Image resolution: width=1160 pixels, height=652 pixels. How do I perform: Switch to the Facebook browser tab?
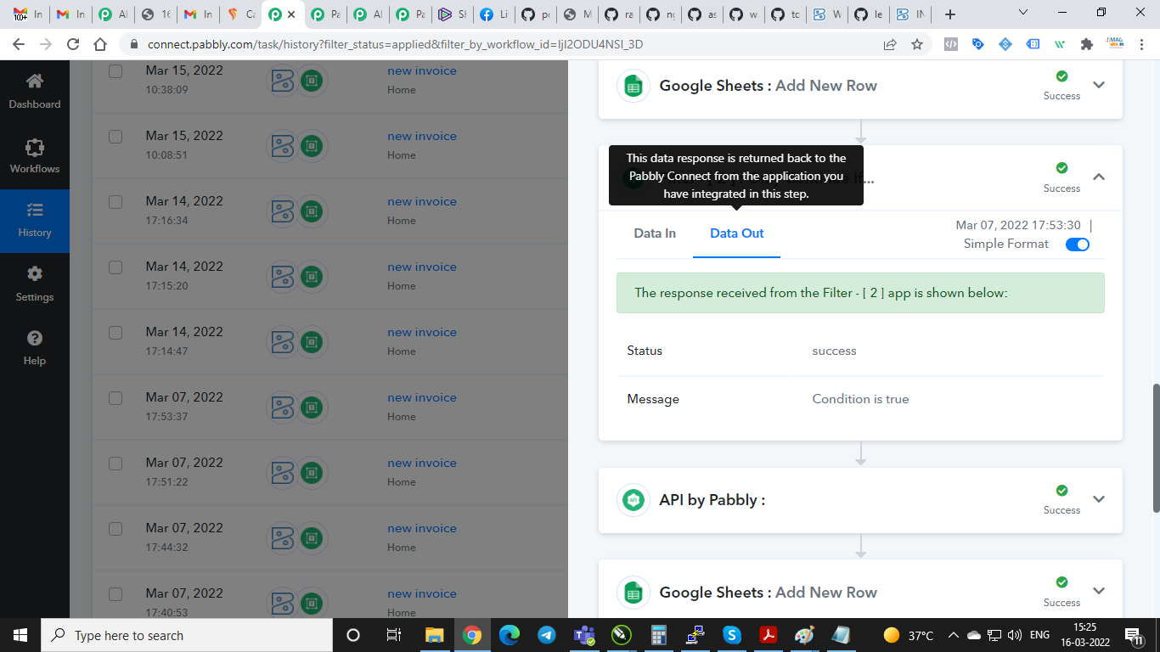[x=494, y=14]
